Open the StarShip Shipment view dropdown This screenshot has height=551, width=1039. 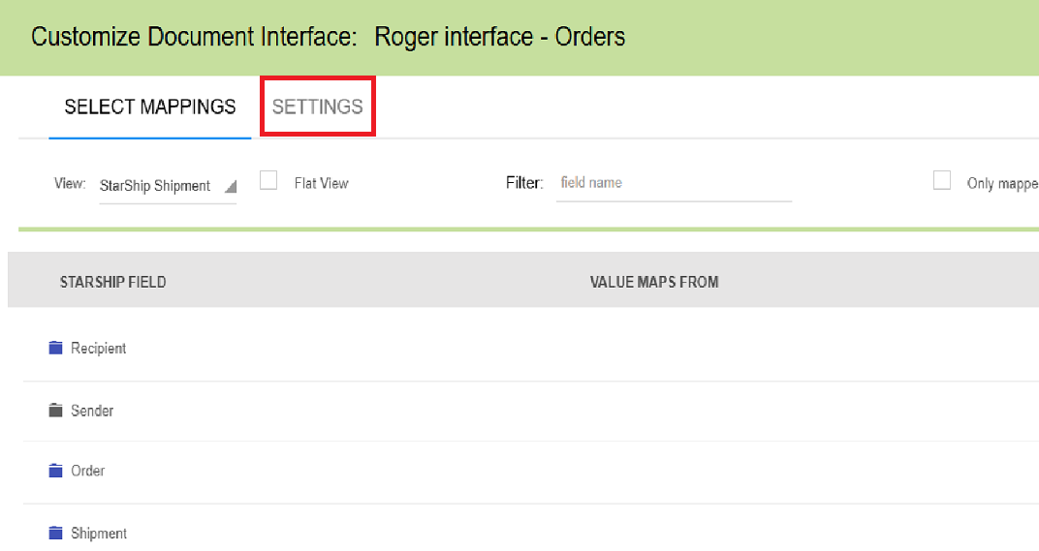155,186
